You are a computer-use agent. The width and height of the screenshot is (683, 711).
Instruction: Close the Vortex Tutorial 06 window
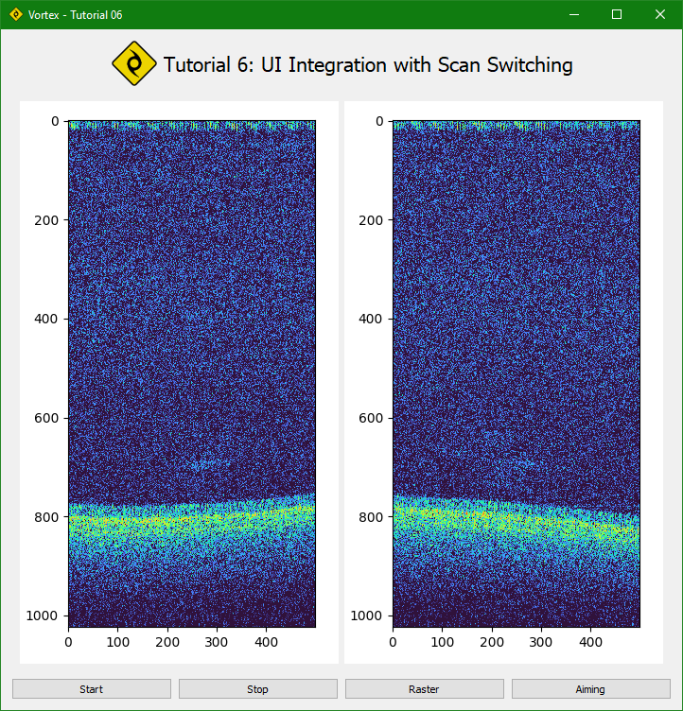pos(660,14)
